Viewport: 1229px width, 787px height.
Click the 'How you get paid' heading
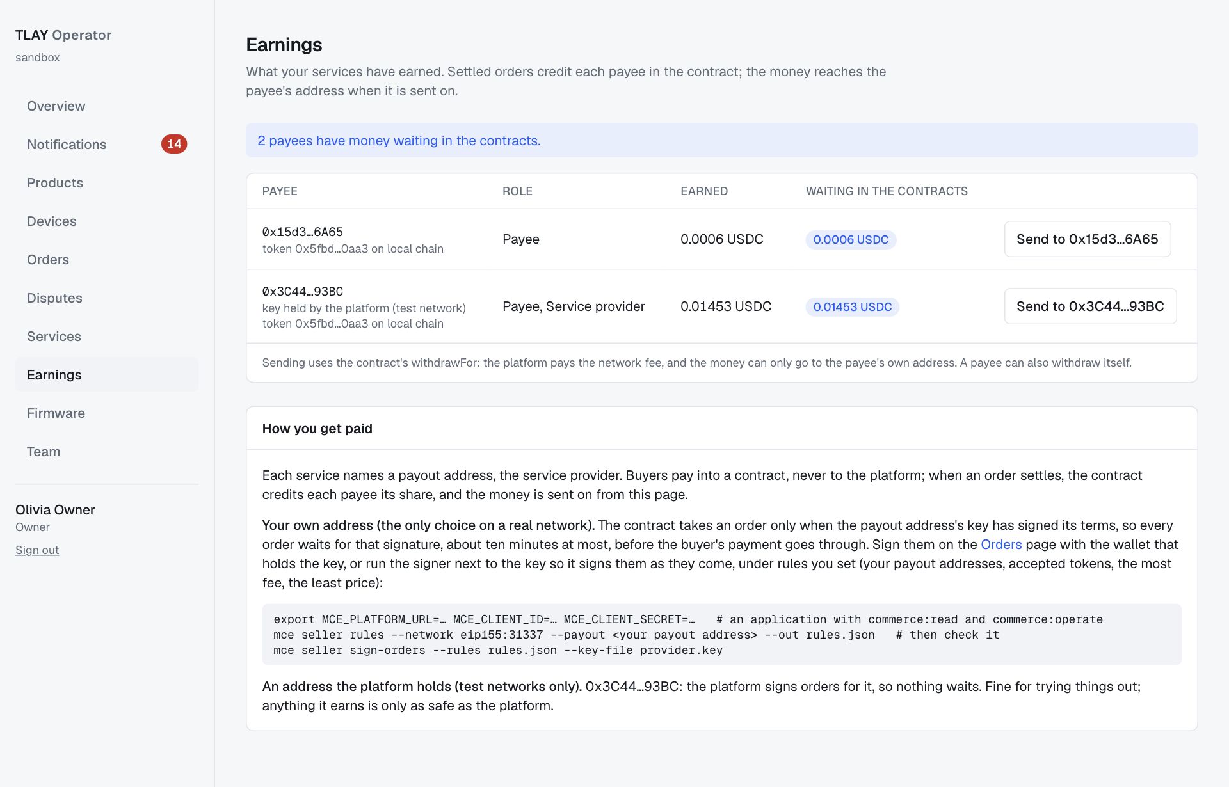tap(317, 429)
